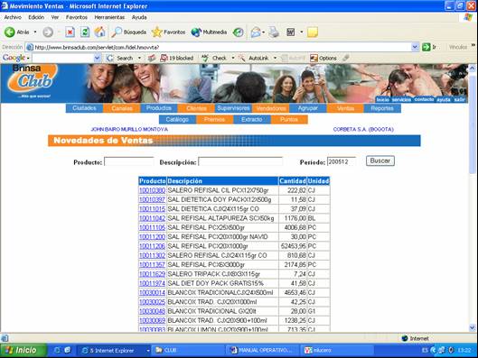Screen dimensions: 478x358
Task: Open product link 10011206
Action: (x=152, y=246)
